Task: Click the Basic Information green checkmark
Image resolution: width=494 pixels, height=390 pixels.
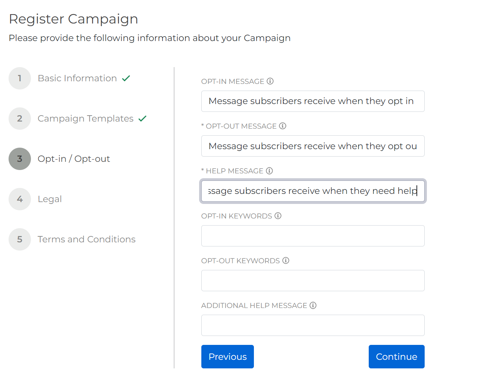Action: 126,78
